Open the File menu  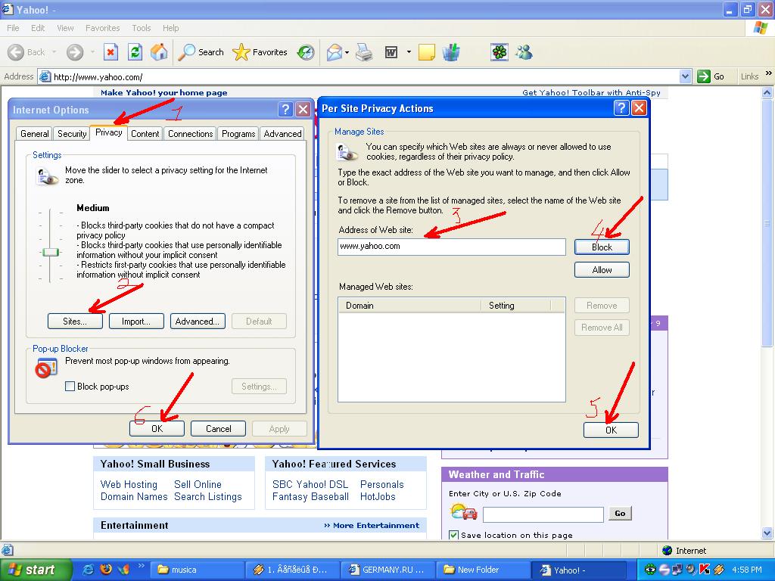click(14, 28)
